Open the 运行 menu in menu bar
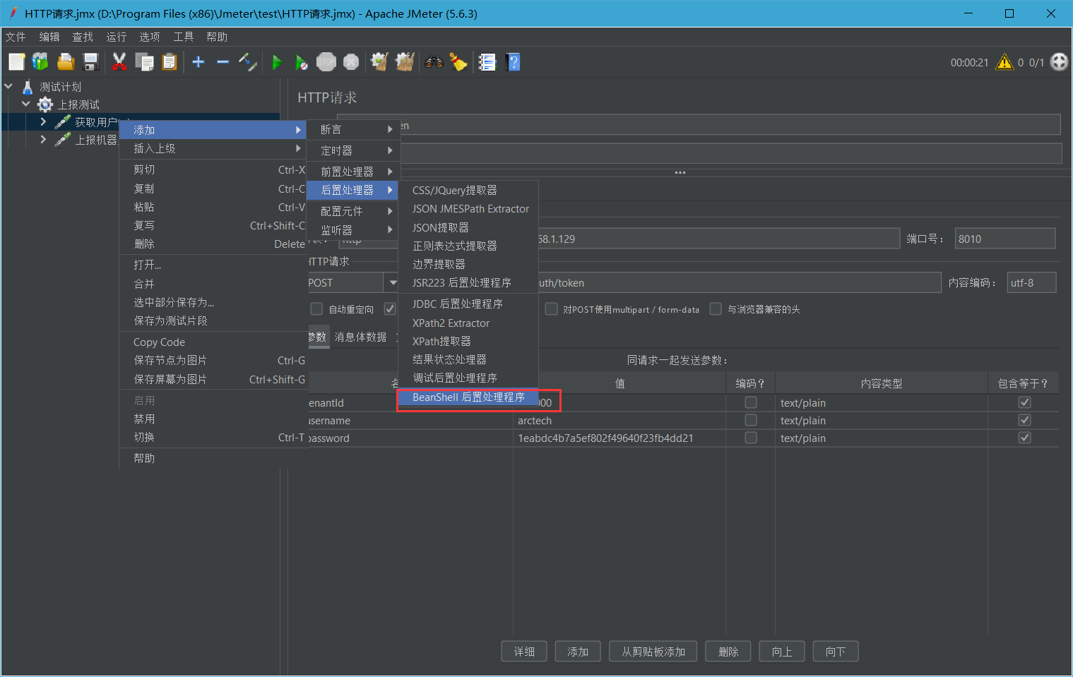The width and height of the screenshot is (1073, 677). pyautogui.click(x=117, y=37)
